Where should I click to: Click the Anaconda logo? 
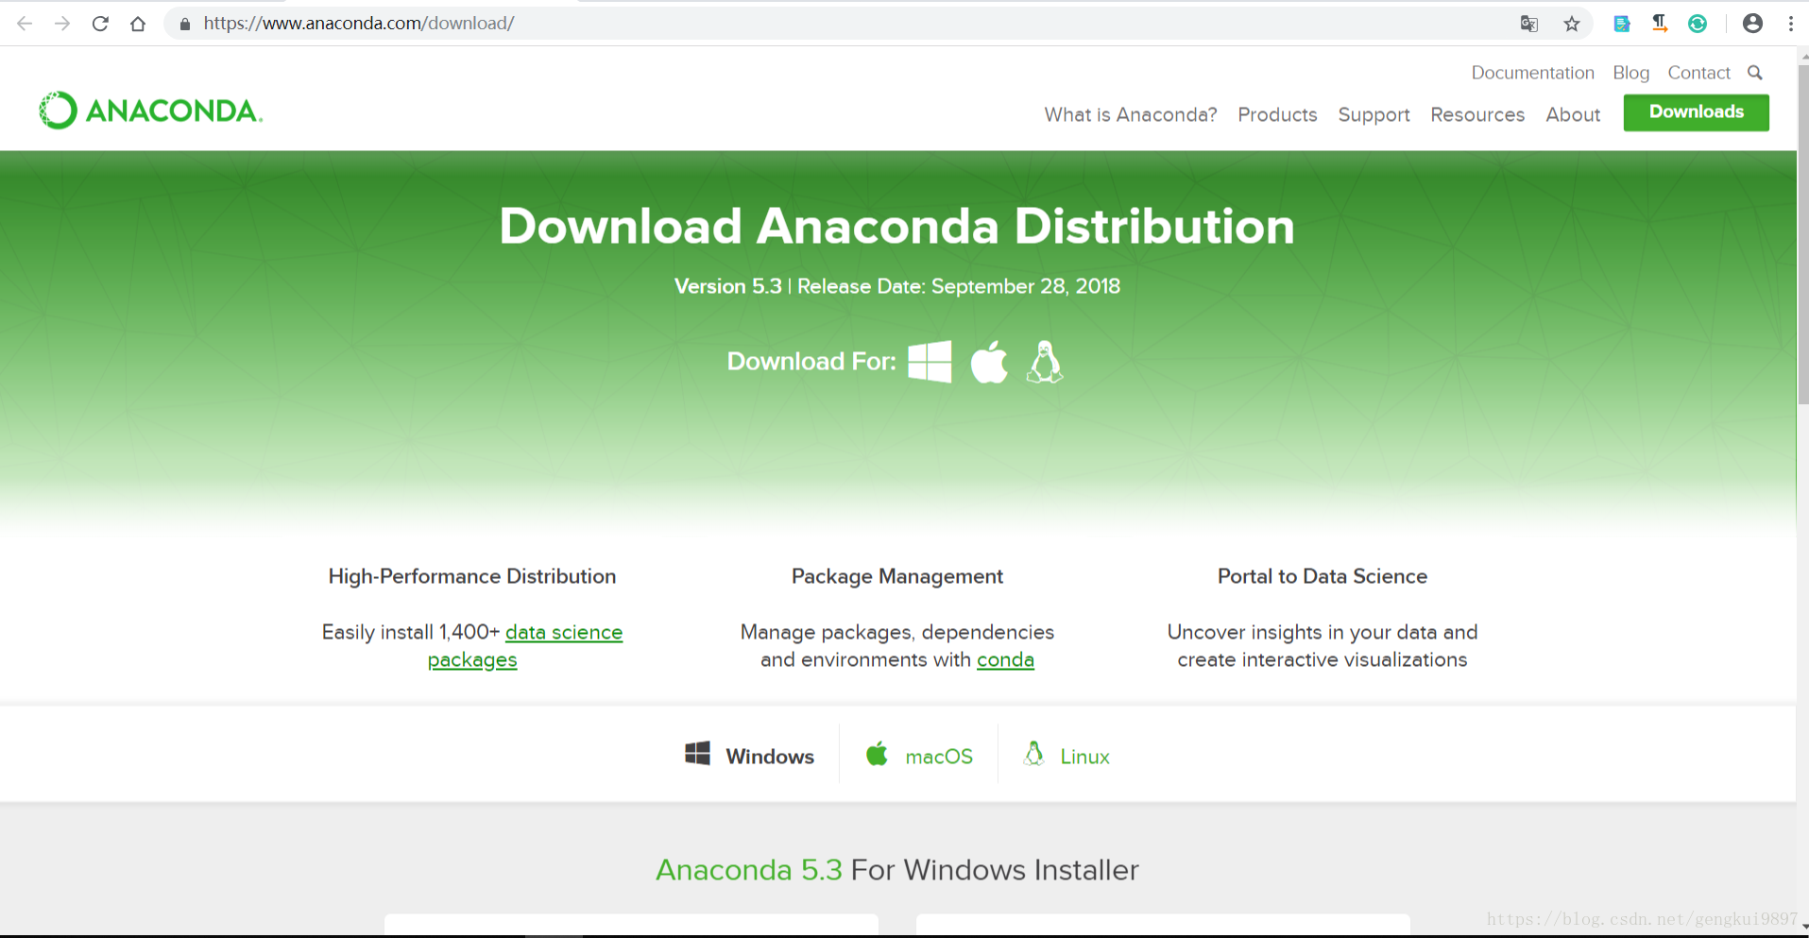click(x=149, y=109)
